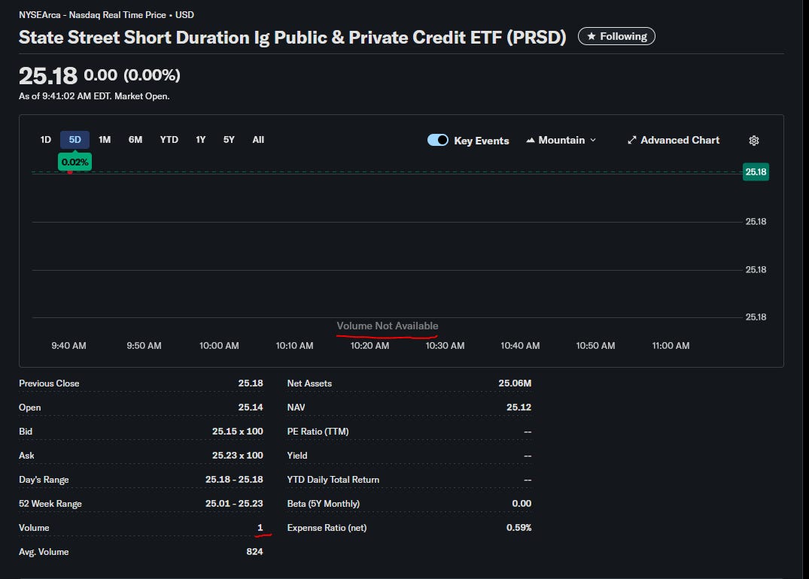The height and width of the screenshot is (579, 809).
Task: Click the star icon in Following button
Action: click(x=592, y=36)
